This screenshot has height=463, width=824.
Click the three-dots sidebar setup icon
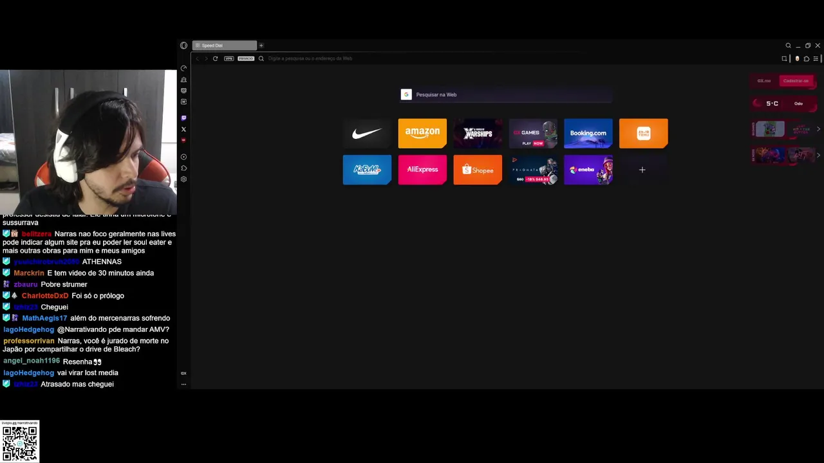(183, 384)
